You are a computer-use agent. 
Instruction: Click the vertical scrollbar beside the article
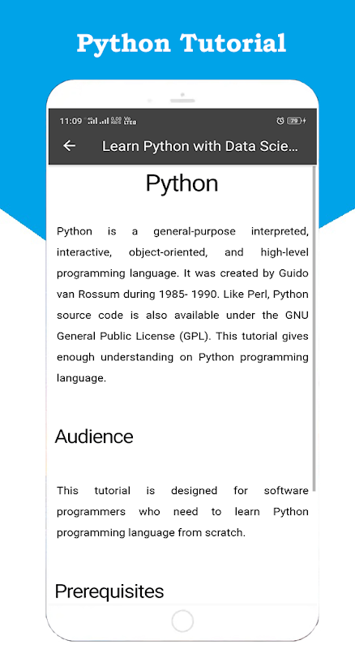pyautogui.click(x=314, y=329)
